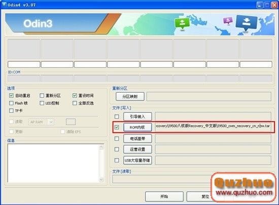Click the 引导装入 path field
The image size is (279, 205).
pos(213,116)
